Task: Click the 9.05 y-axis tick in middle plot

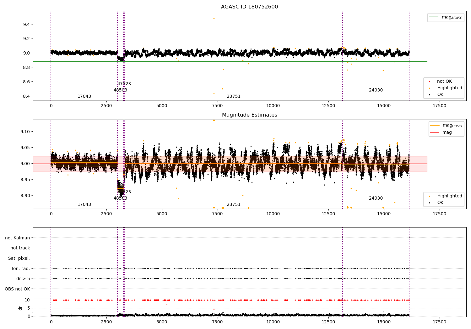Action: click(25, 148)
